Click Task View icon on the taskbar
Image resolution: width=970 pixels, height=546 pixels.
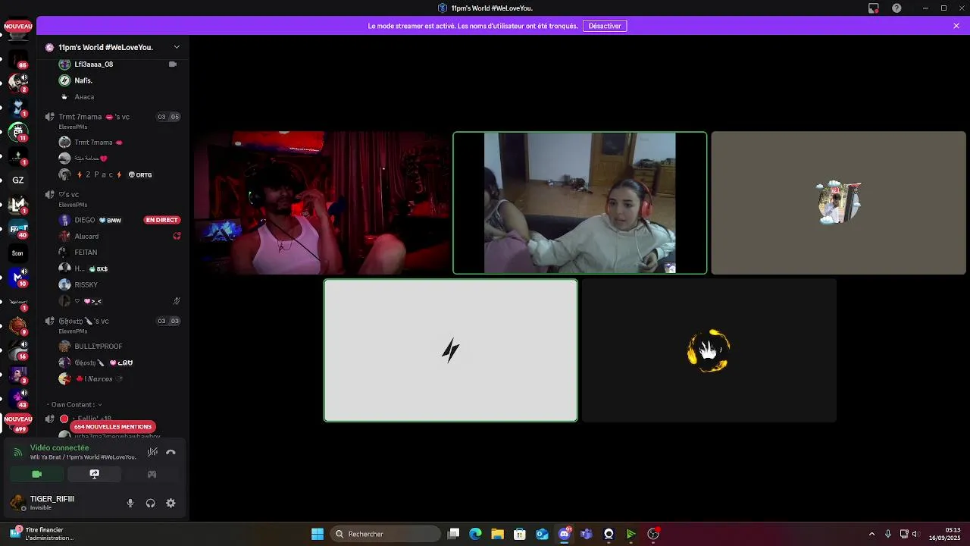coord(453,534)
